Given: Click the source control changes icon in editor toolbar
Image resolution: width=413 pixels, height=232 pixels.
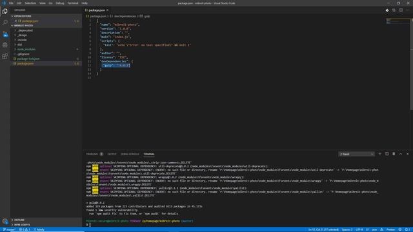Looking at the screenshot, I should [387, 10].
